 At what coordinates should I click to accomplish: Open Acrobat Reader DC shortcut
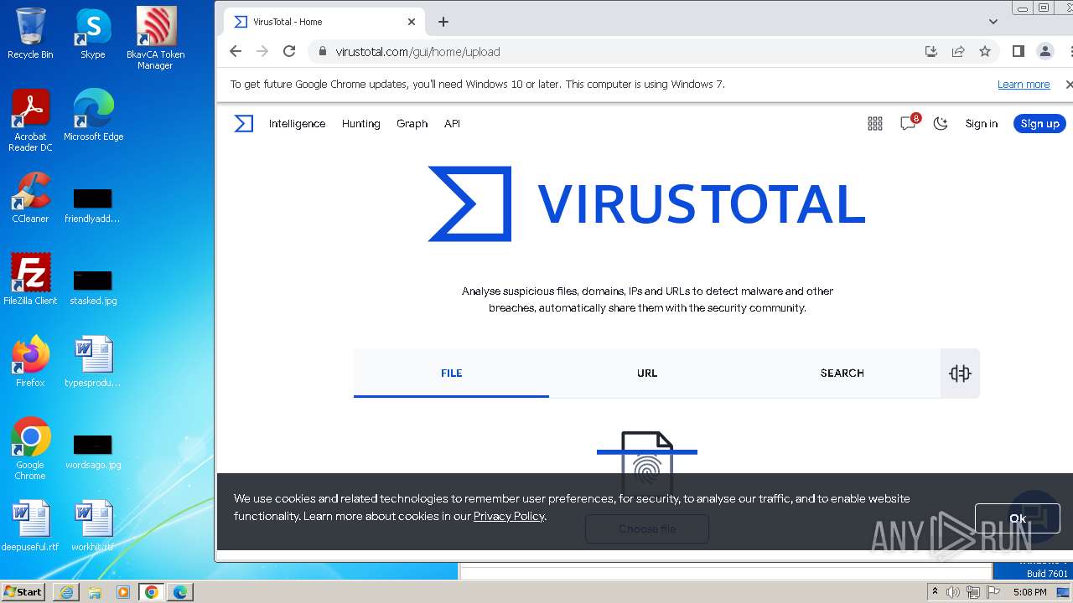point(30,120)
